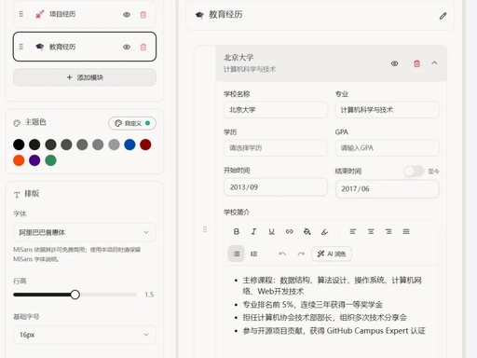Pick the green theme color swatch
The image size is (477, 358).
click(50, 160)
